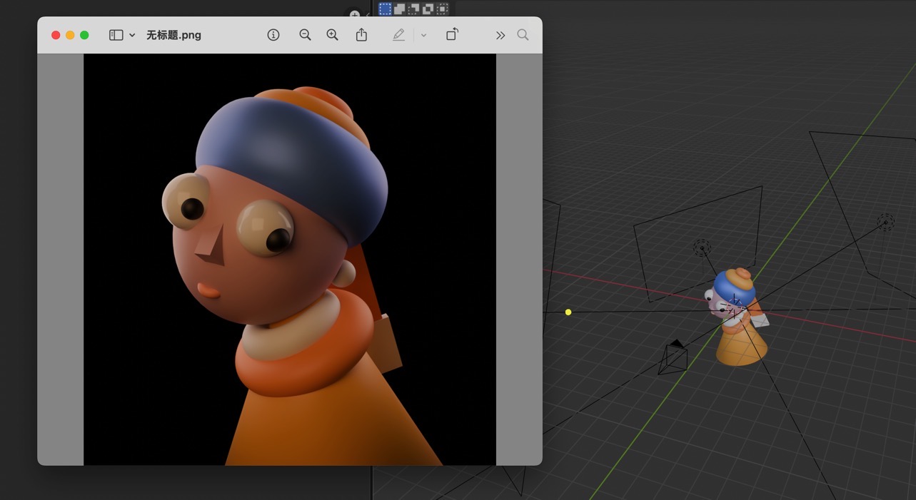Make the Preview window full screen

click(84, 35)
